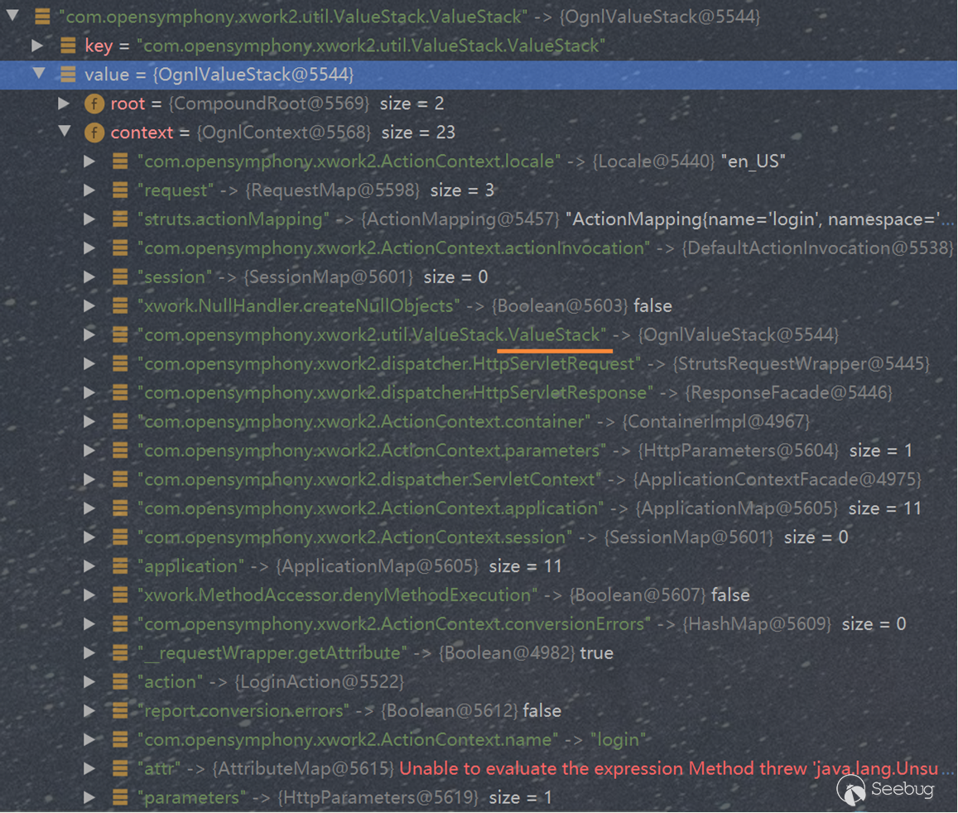Viewport: 958px width, 813px height.
Task: Select the StrutsRequestWrapper@5445 value
Action: click(x=801, y=363)
